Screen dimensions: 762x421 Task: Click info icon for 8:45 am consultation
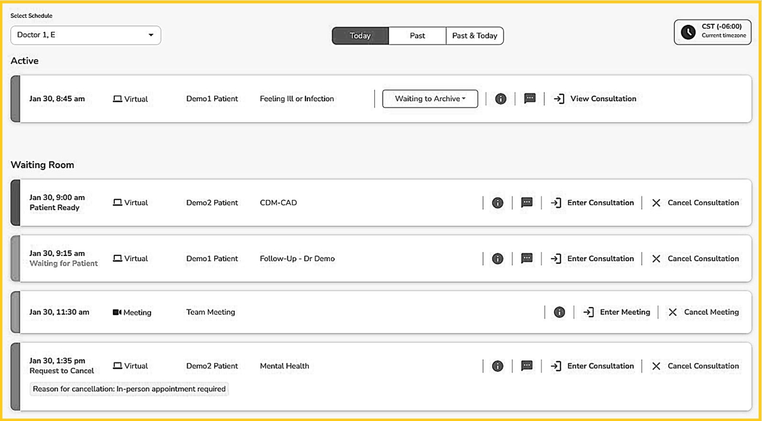coord(501,99)
